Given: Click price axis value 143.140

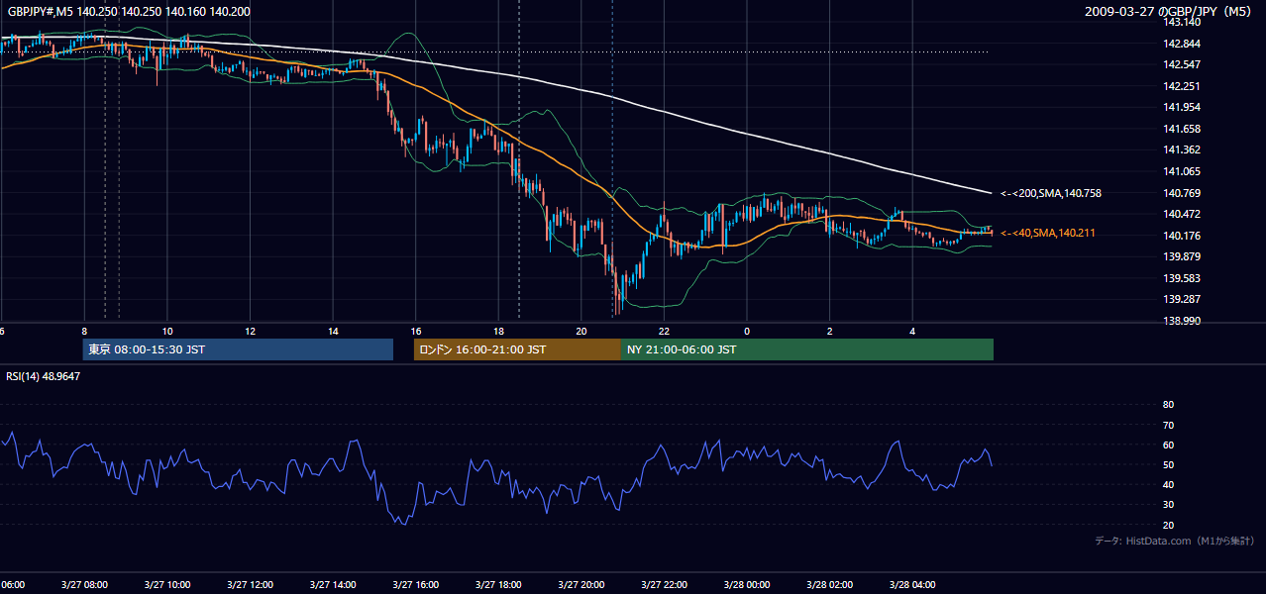Looking at the screenshot, I should coord(1181,22).
